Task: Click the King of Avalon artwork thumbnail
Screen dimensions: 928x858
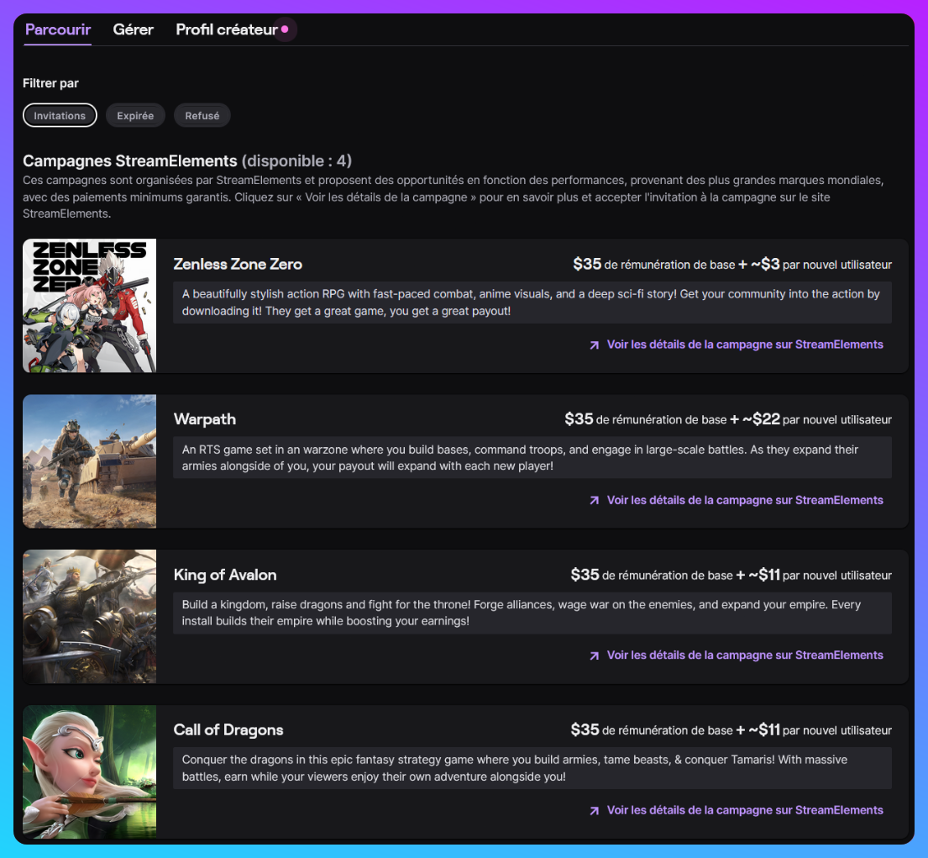Action: coord(89,616)
